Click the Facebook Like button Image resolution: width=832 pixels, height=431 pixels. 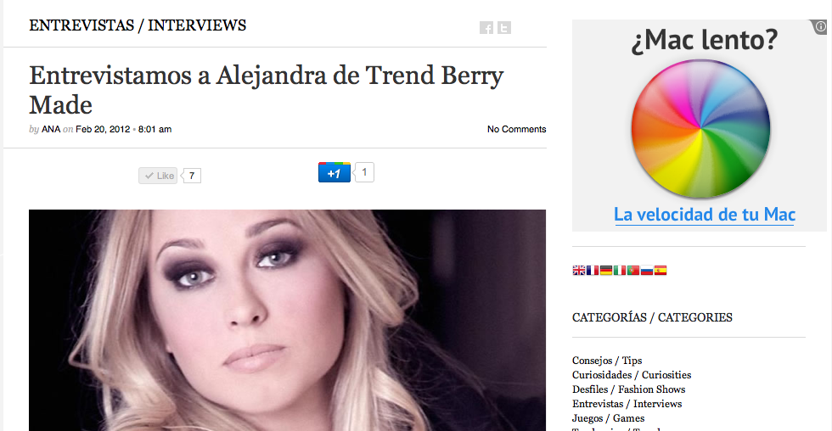pos(158,176)
